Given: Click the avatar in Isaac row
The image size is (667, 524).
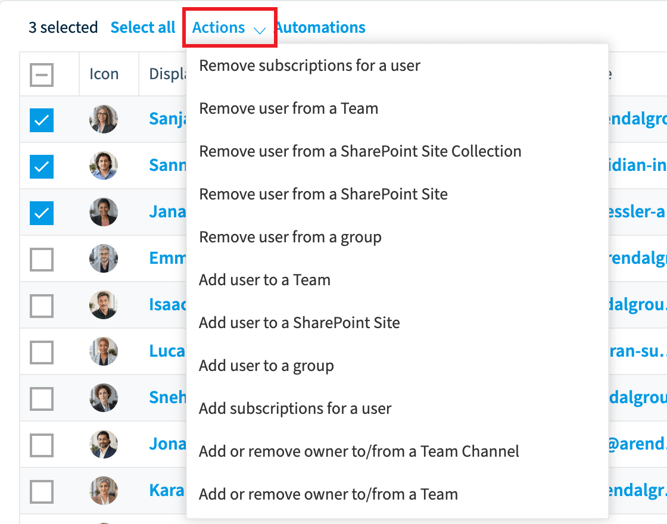Looking at the screenshot, I should [104, 304].
